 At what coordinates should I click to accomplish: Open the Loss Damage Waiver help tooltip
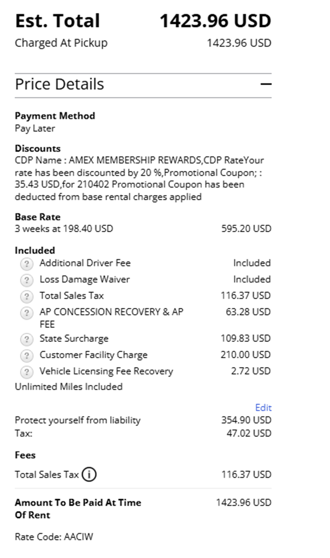click(x=28, y=280)
